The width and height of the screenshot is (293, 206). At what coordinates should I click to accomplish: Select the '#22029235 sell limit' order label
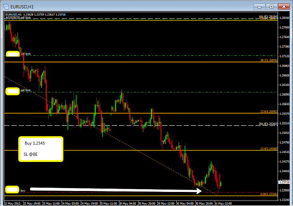click(x=18, y=17)
